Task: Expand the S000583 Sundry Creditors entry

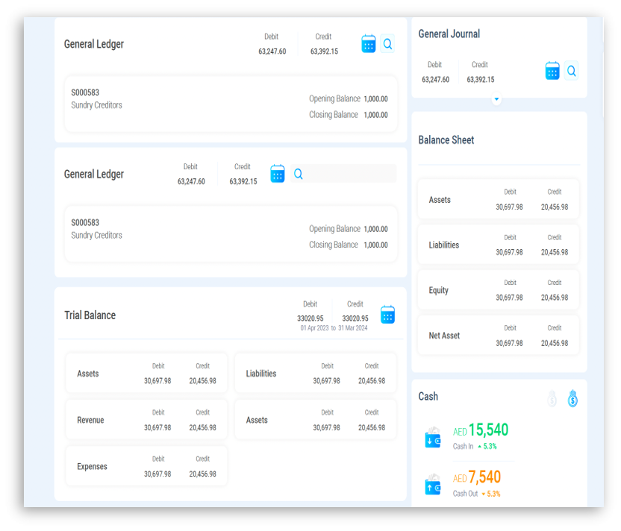Action: (231, 104)
